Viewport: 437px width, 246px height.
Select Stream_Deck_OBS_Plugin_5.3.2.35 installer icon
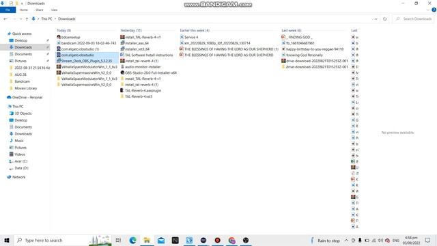[x=59, y=61]
